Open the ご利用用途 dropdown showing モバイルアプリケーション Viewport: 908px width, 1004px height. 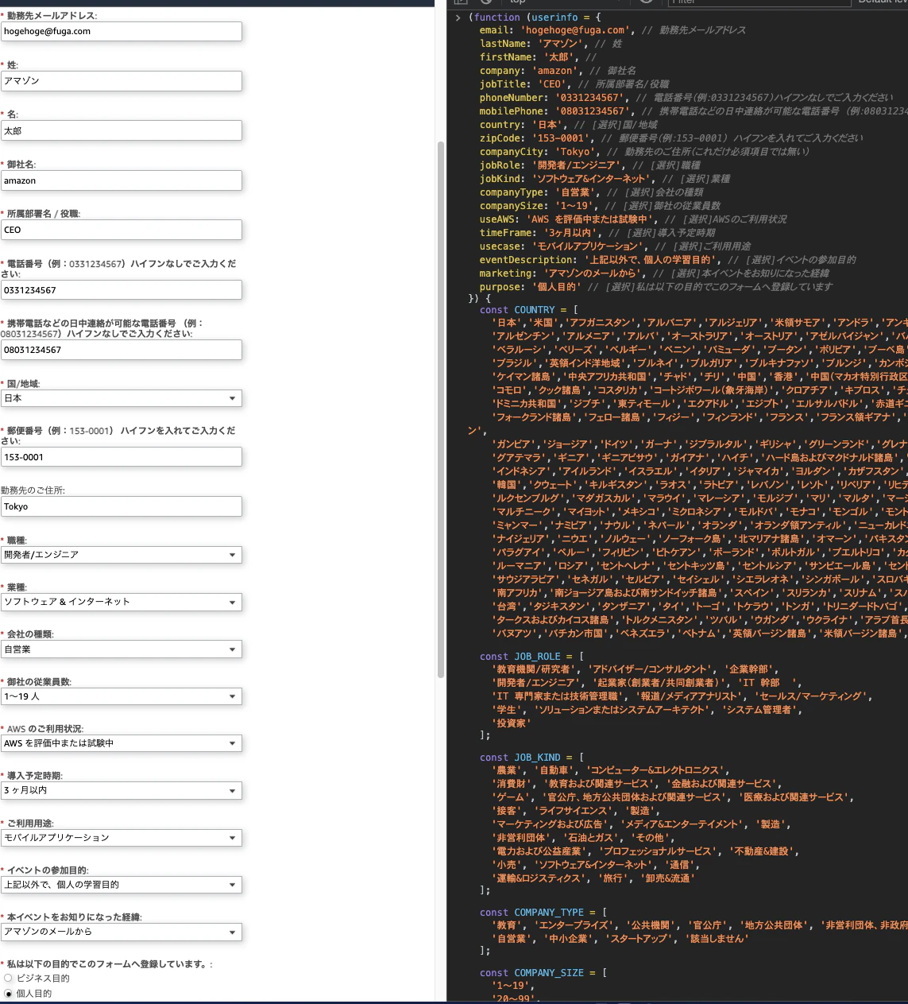point(121,838)
